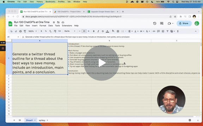The image size is (203, 126).
Task: Open the all sheets list icon
Action: click(20, 120)
